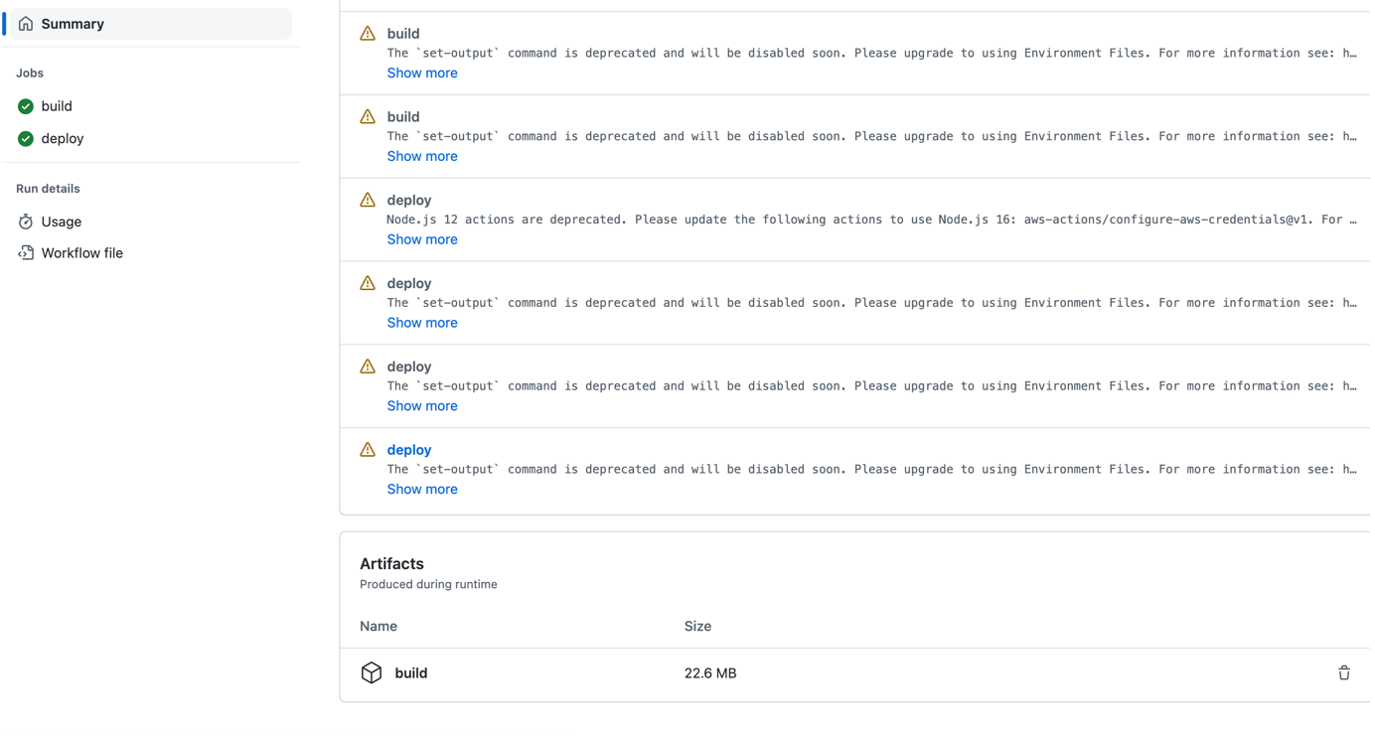Download the build artifact by its name
Viewport: 1375px width, 737px height.
[411, 673]
